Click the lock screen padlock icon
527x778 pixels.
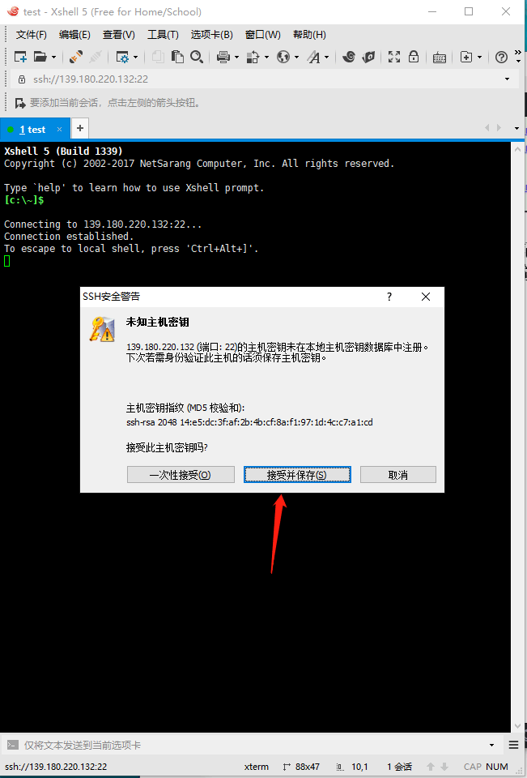point(414,57)
